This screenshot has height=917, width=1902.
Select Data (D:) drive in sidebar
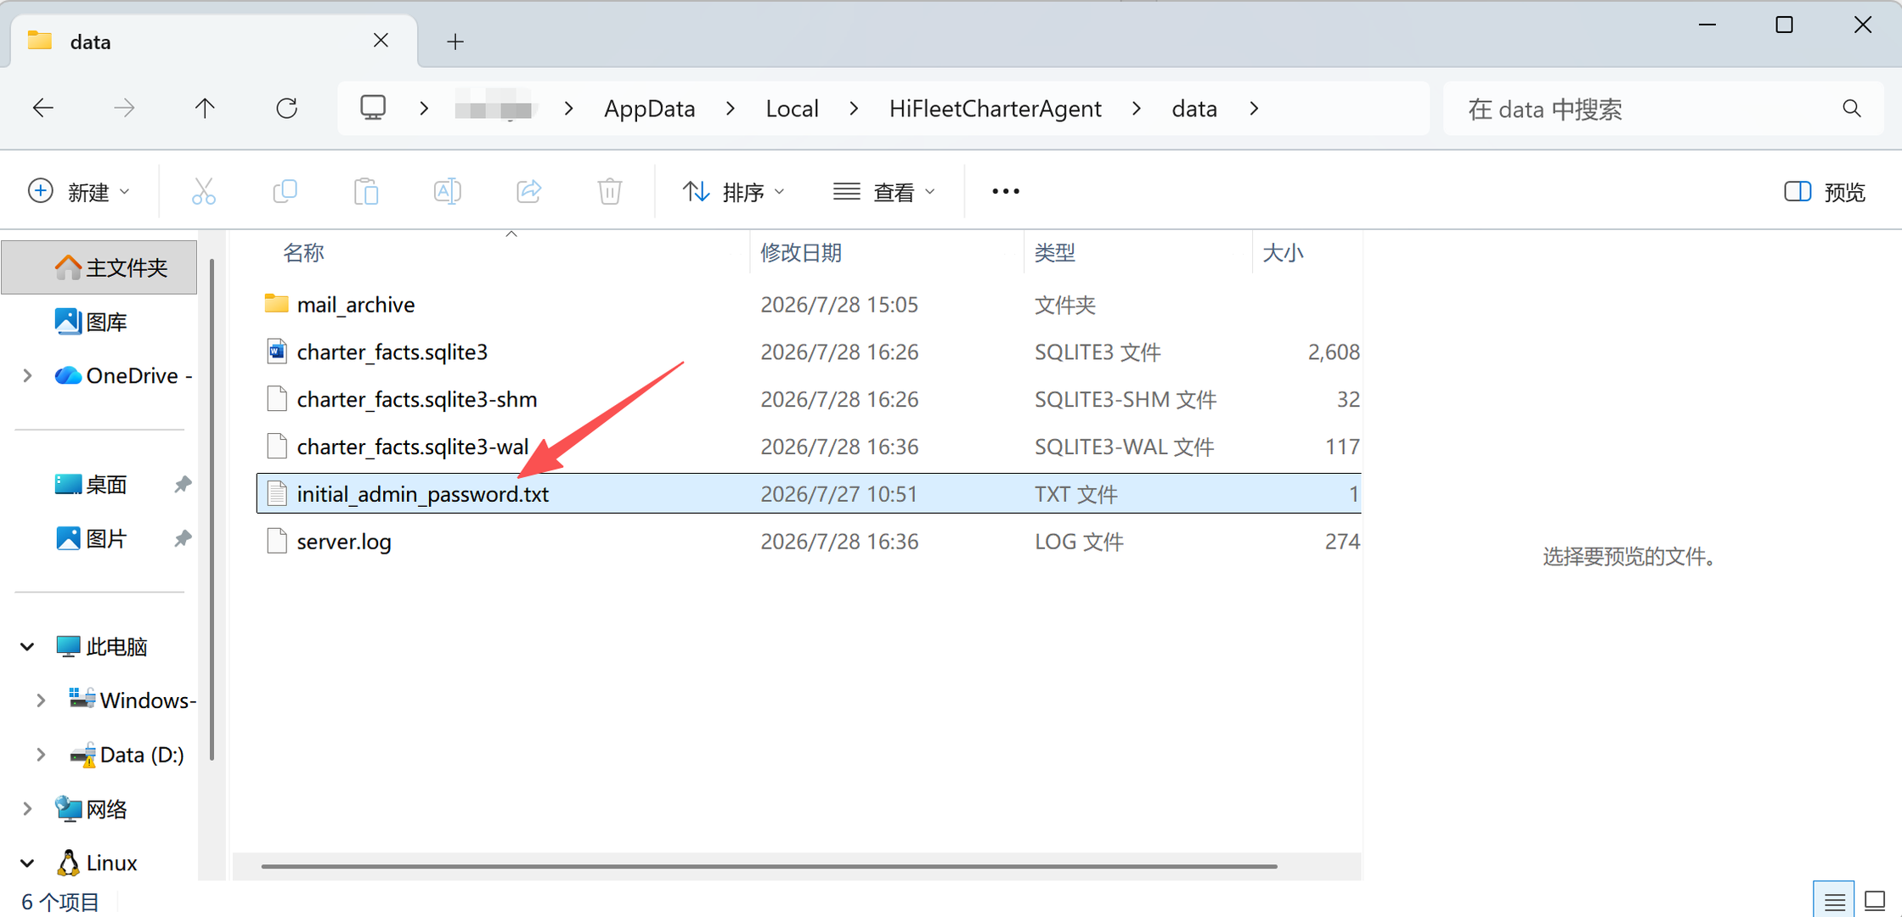click(x=127, y=754)
